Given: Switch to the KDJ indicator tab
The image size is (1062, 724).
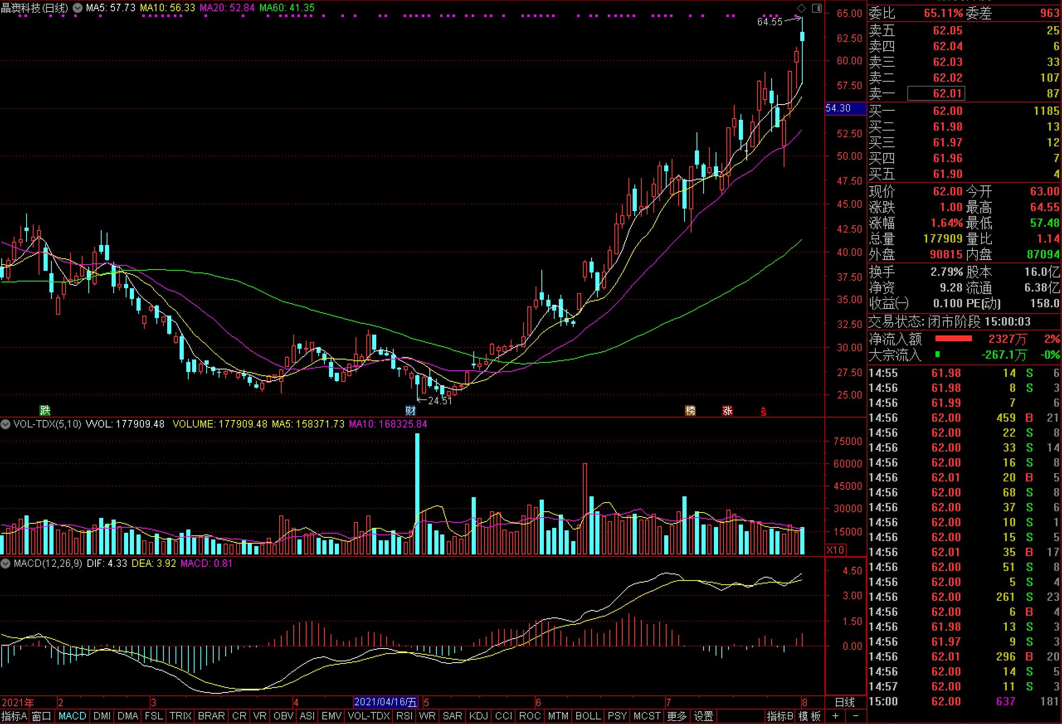Looking at the screenshot, I should pos(478,716).
